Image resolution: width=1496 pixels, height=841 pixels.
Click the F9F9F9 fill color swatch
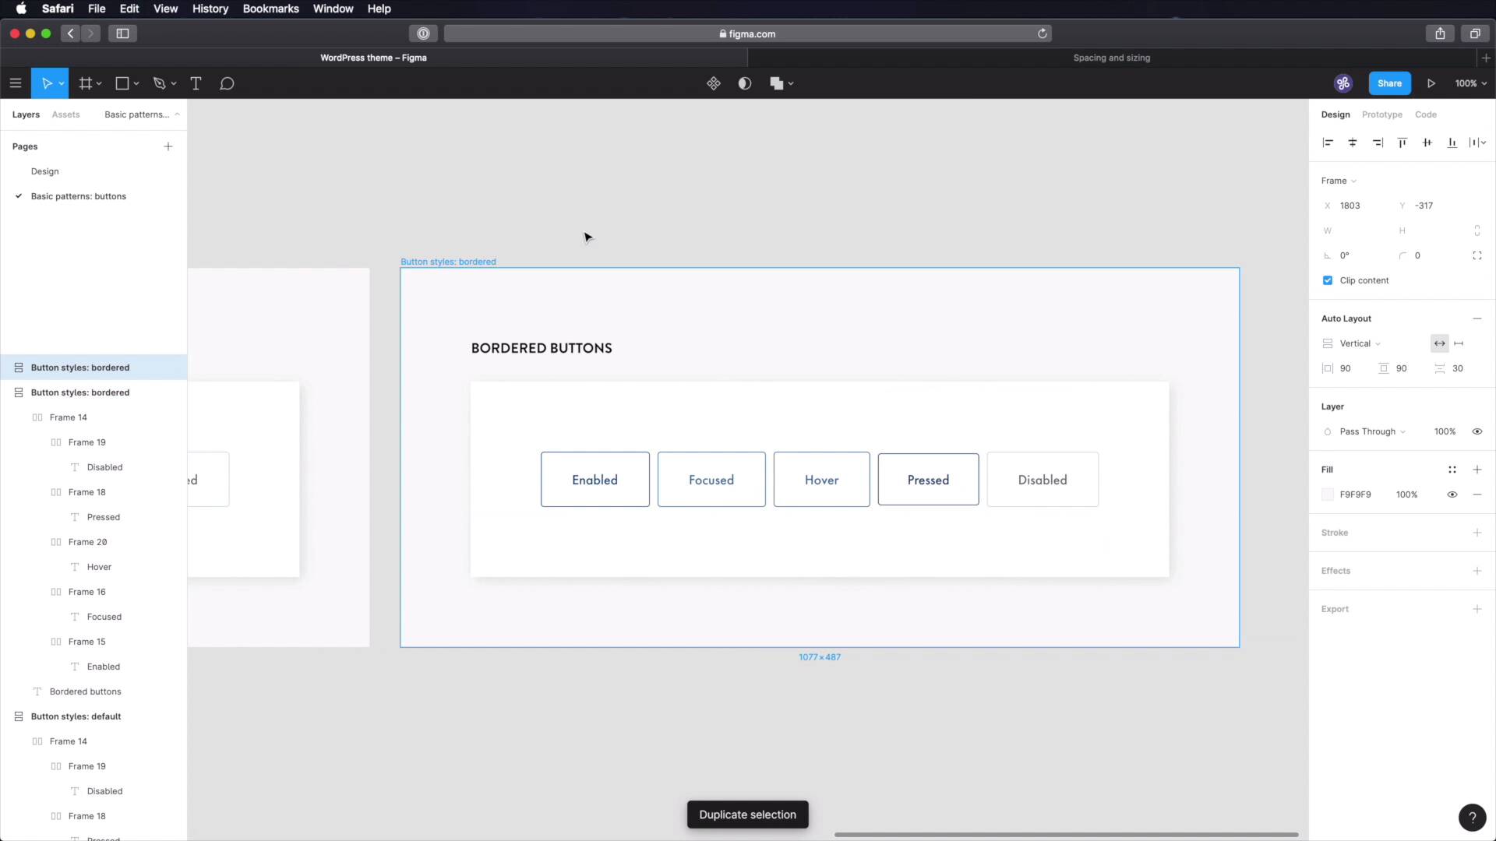(1328, 494)
